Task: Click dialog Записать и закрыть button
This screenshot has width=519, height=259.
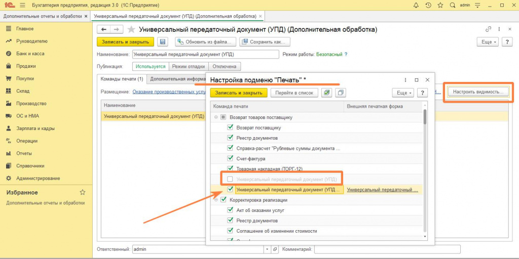Action: 239,93
